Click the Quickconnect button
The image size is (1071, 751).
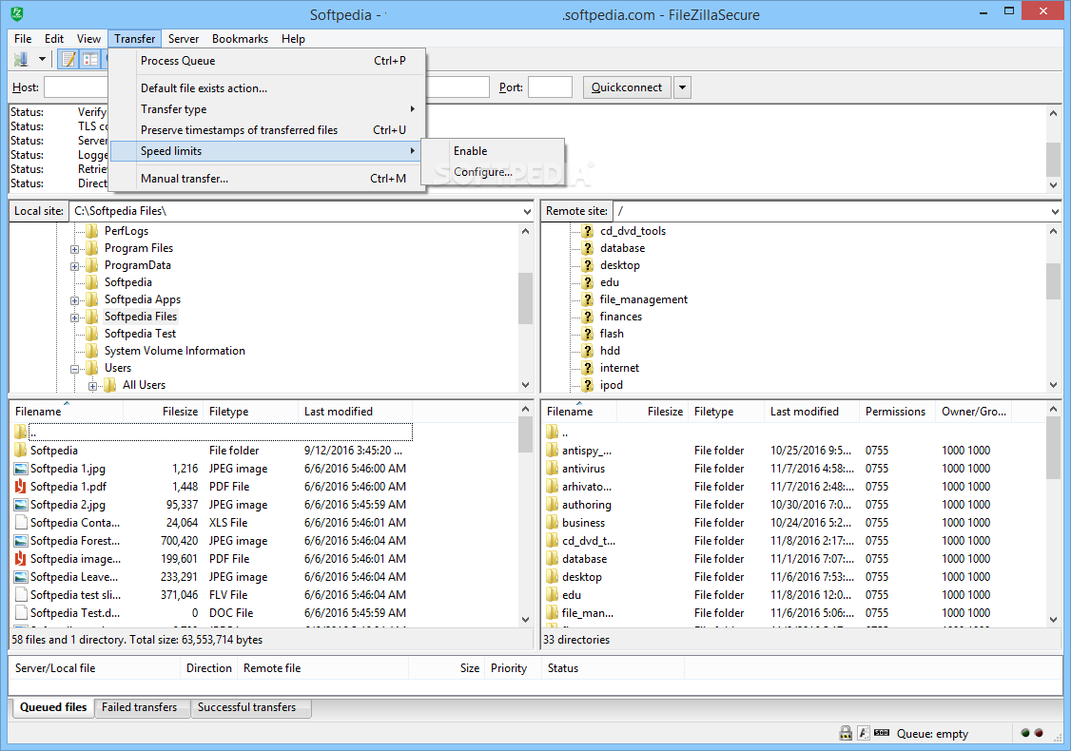click(x=627, y=87)
